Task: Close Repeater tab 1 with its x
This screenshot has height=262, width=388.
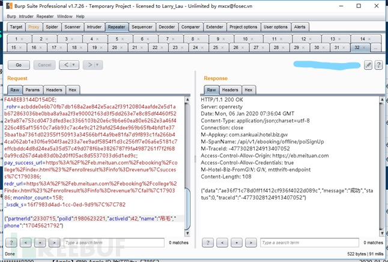Action: tap(22, 39)
